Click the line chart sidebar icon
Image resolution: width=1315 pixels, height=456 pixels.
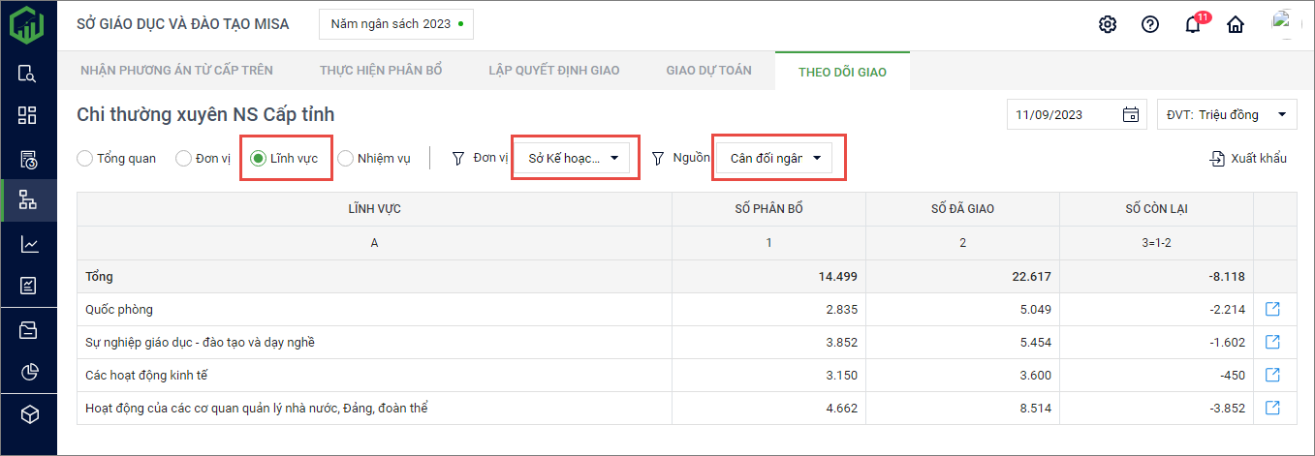(29, 244)
